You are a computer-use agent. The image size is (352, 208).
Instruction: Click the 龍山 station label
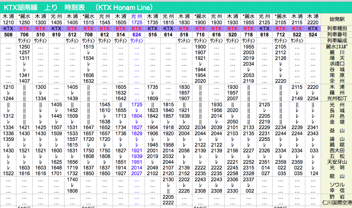coord(337,176)
